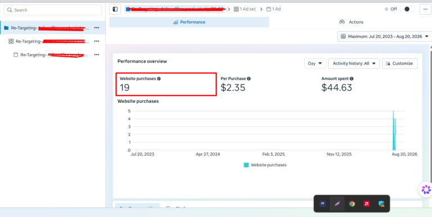
Task: Click the ad icon in sidebar tree
Action: [16, 55]
